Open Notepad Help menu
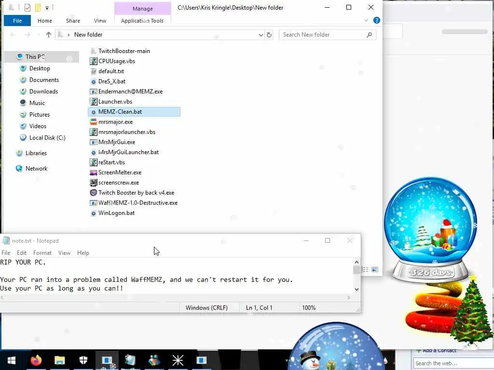494x370 pixels. click(x=83, y=253)
